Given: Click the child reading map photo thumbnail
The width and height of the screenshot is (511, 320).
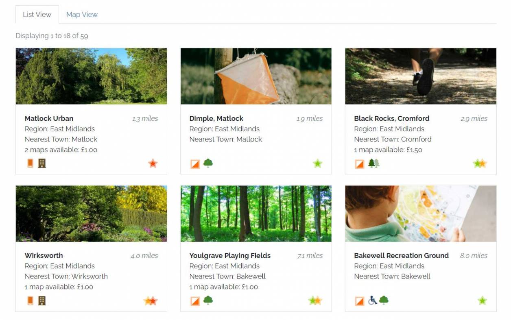Looking at the screenshot, I should point(420,214).
